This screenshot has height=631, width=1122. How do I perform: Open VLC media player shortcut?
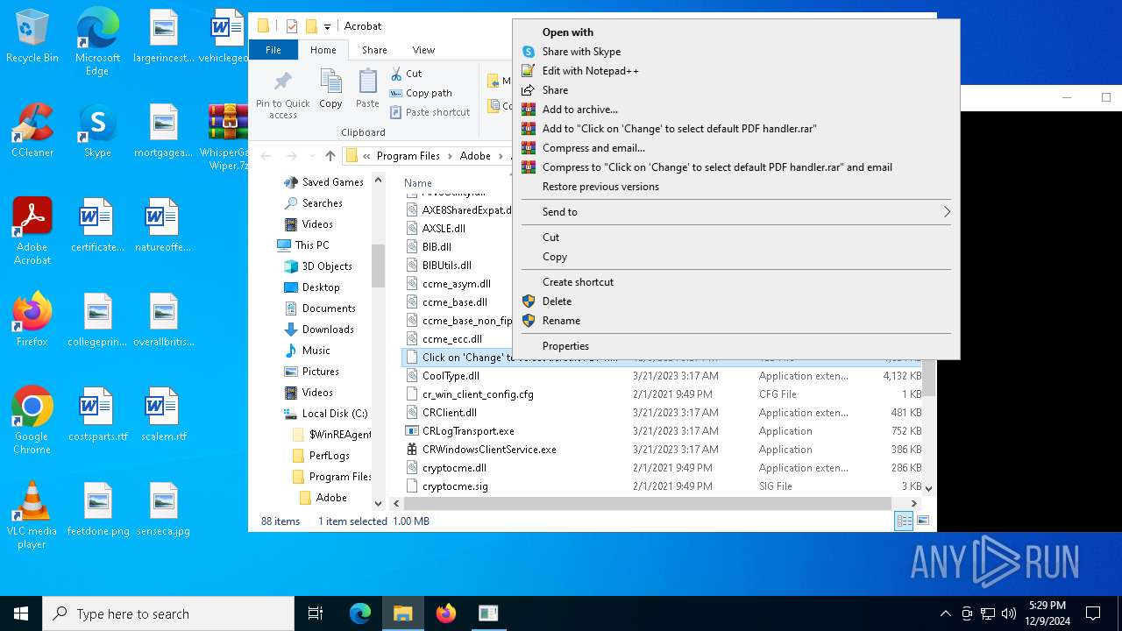pos(32,514)
